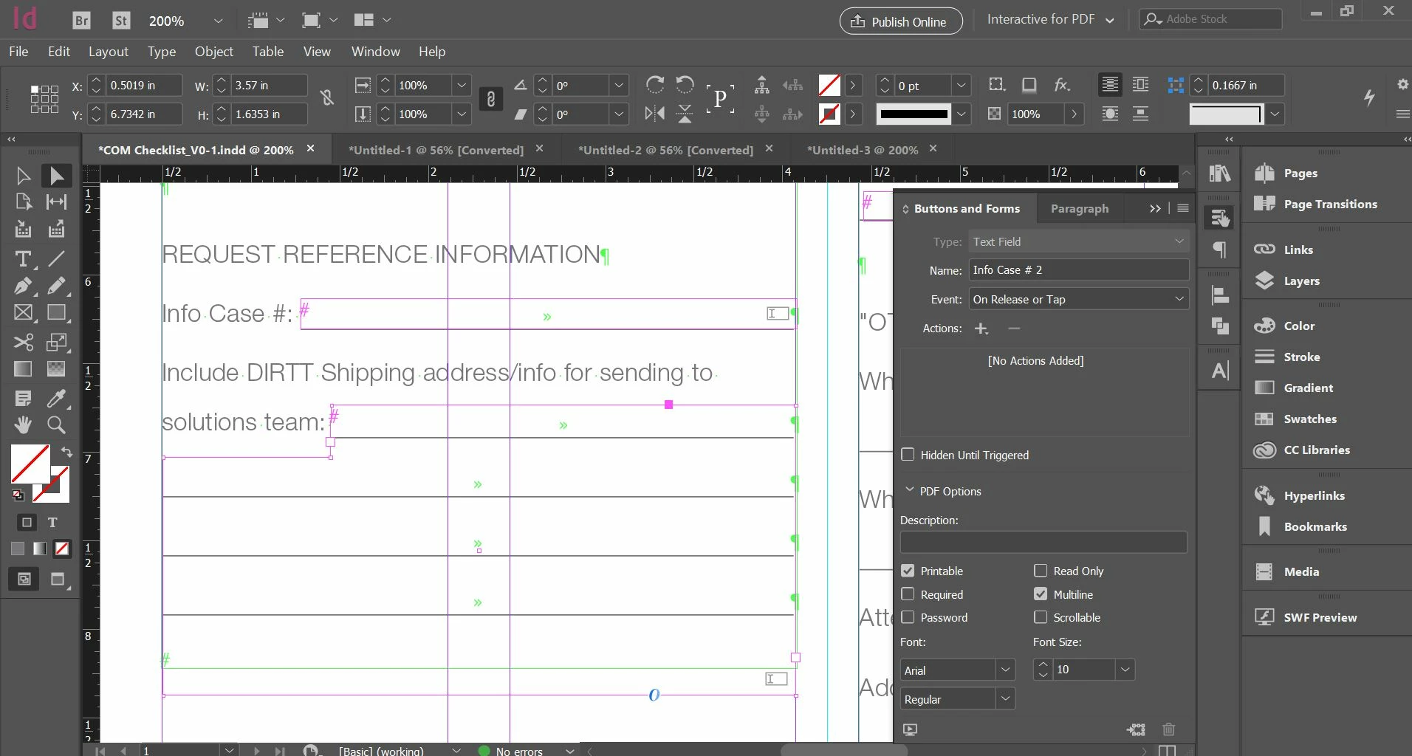Preview the spread in Buttons and Forms
Viewport: 1412px width, 756px height.
(x=910, y=729)
